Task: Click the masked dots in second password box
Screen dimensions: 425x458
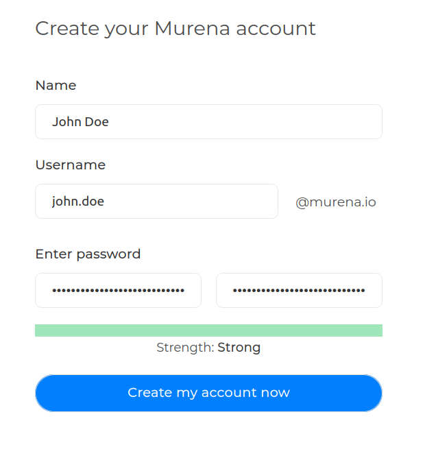Action: tap(299, 291)
